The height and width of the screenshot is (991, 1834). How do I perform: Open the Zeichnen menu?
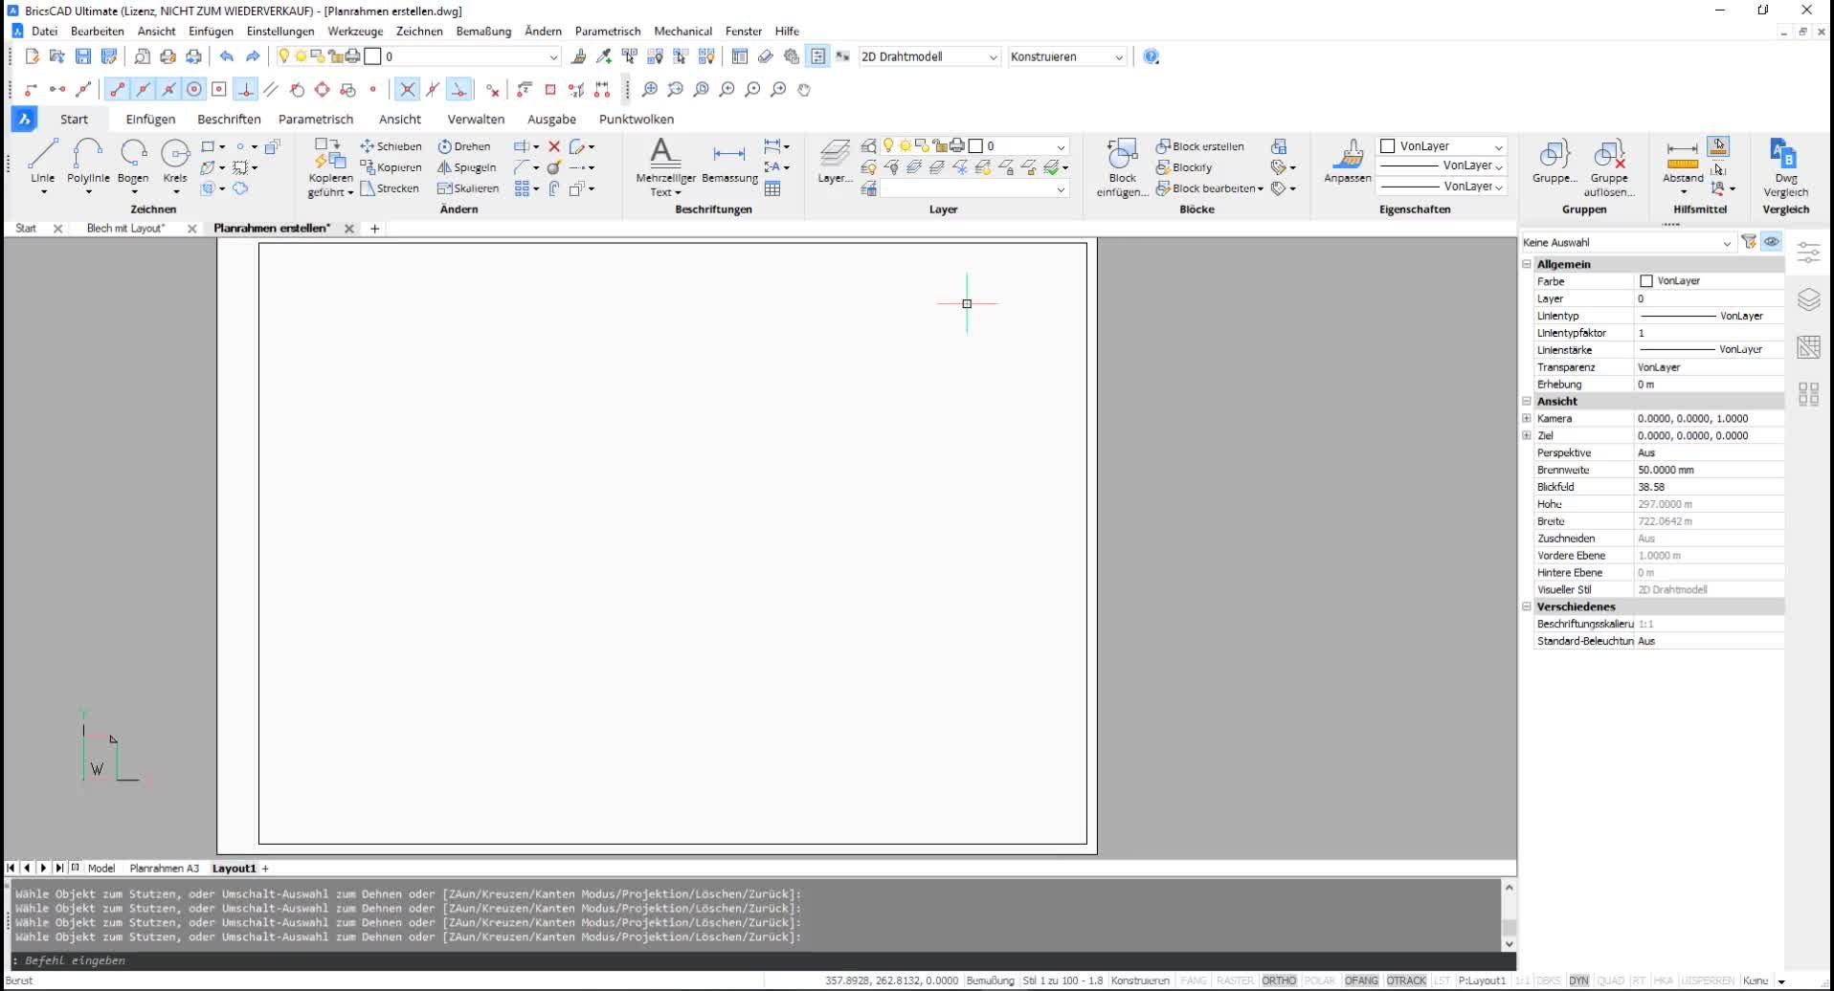pos(419,31)
